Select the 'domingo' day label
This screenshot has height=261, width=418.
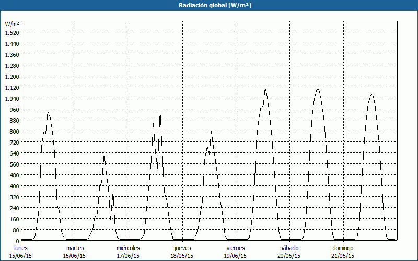click(343, 248)
